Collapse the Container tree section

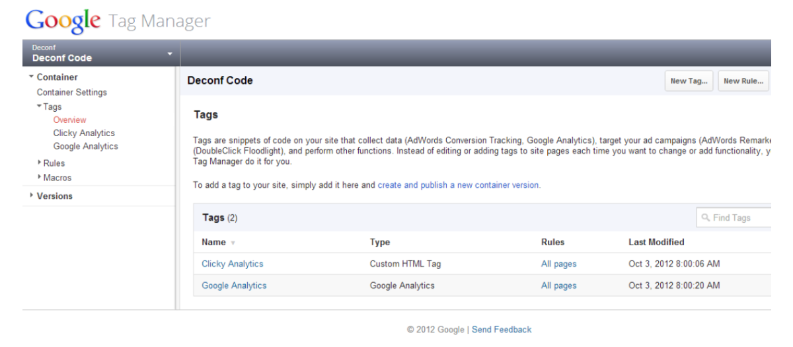click(31, 77)
